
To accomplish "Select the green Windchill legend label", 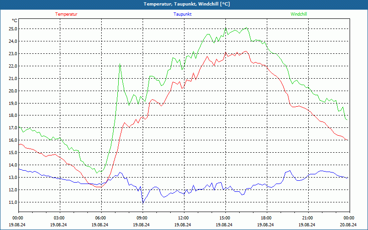I will tap(299, 14).
